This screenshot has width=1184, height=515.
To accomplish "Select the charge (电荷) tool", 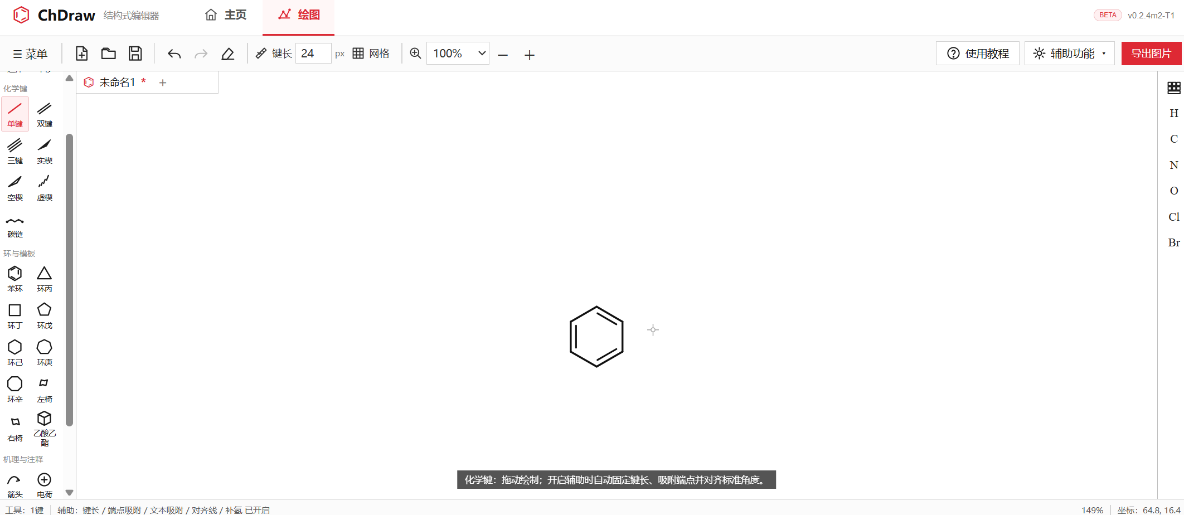I will (x=45, y=485).
